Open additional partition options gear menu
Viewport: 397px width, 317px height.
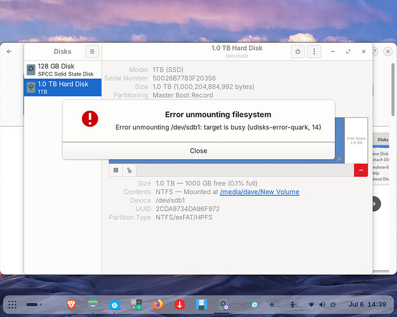click(130, 170)
